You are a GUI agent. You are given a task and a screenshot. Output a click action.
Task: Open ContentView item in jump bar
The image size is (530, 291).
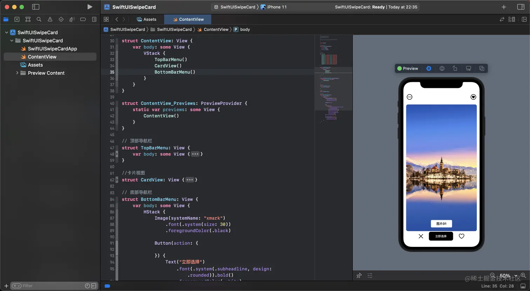(x=213, y=29)
